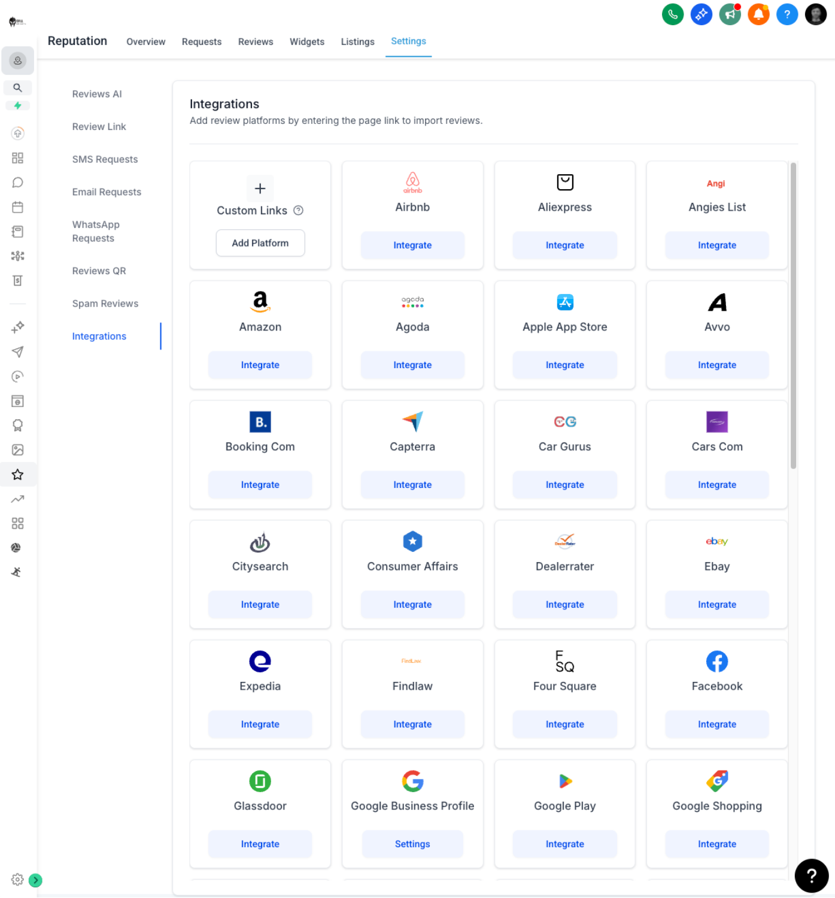Click the Custom Links help tooltip icon

pyautogui.click(x=298, y=210)
